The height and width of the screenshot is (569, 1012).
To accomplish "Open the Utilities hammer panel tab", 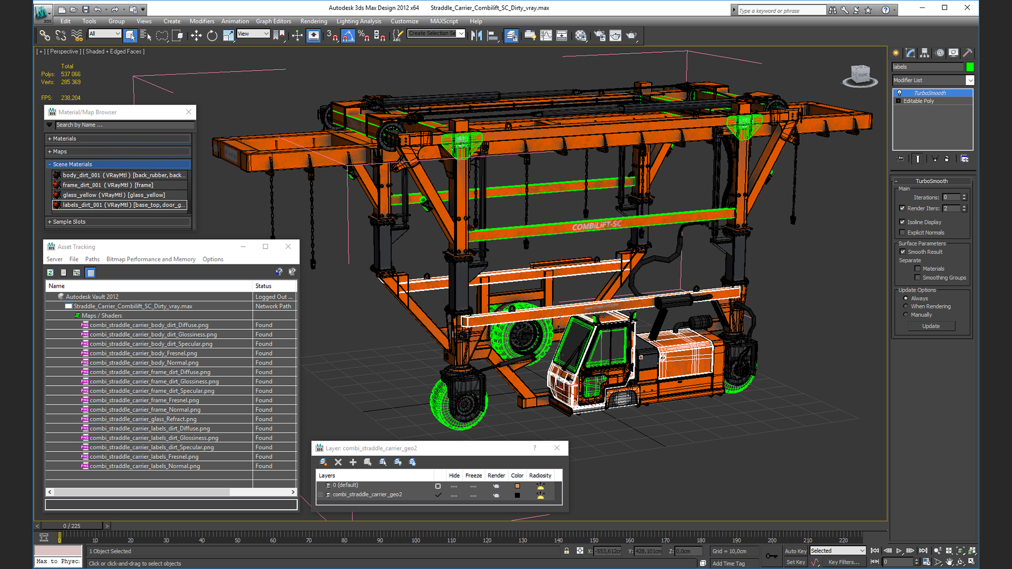I will [968, 53].
